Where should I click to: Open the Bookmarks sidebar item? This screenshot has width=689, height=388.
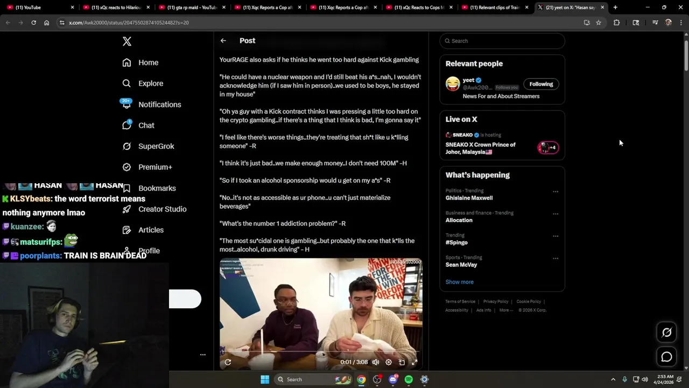point(149,188)
